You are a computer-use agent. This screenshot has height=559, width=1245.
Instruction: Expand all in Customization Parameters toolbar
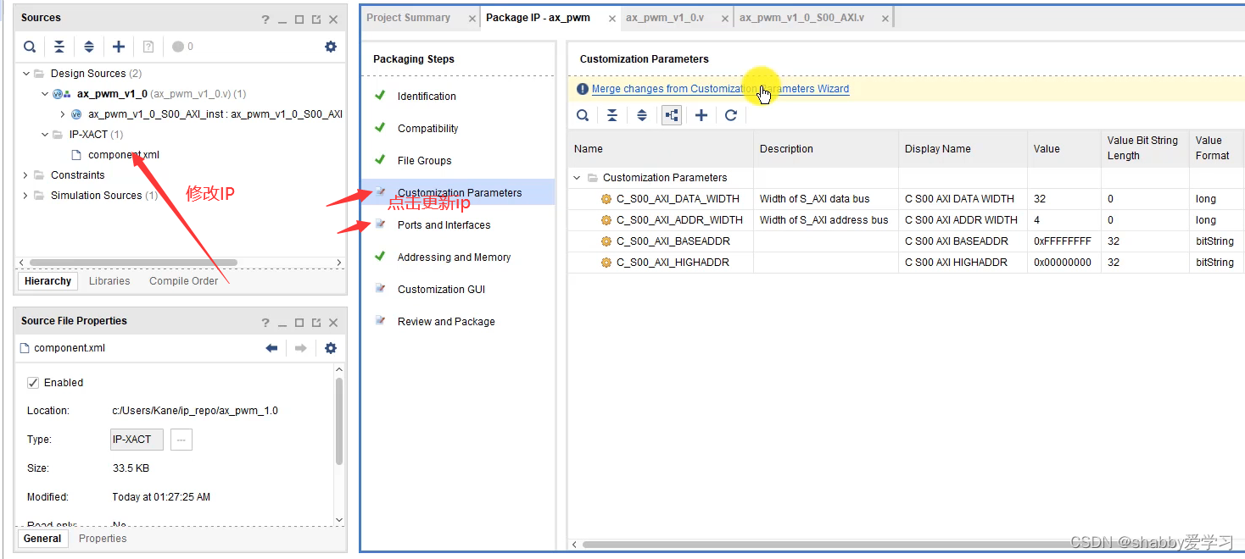[642, 115]
